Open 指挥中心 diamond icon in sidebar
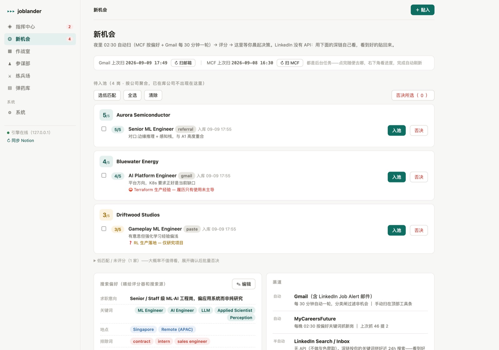The width and height of the screenshot is (499, 350). point(10,27)
